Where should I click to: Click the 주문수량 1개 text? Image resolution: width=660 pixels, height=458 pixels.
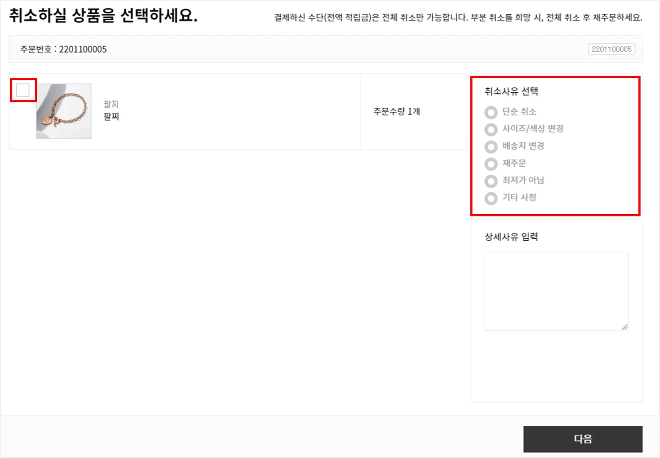[x=397, y=111]
